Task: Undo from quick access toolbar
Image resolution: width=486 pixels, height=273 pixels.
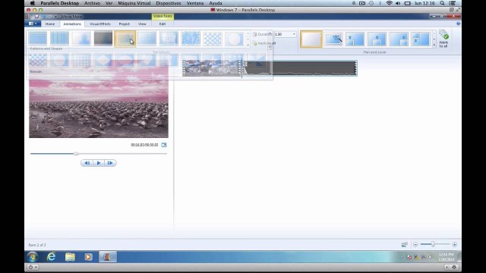Action: [43, 17]
